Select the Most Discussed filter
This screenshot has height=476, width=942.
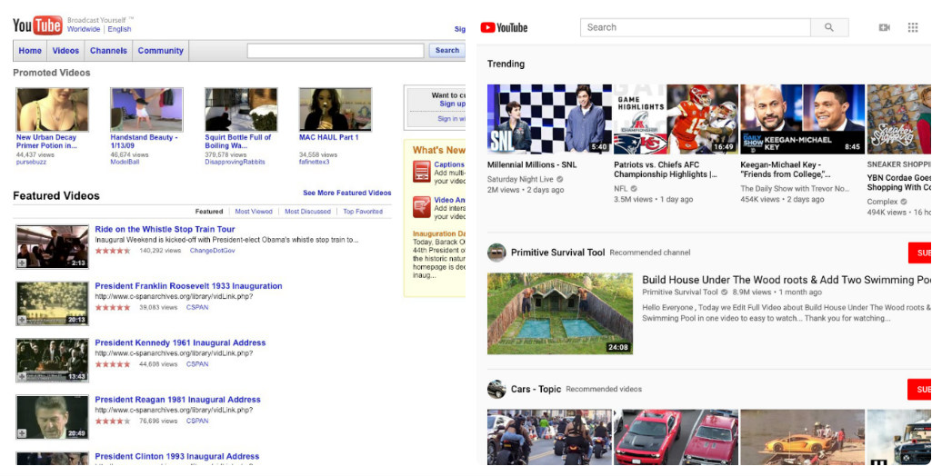pos(307,212)
